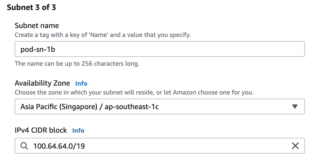Open Info link beside Availability Zone
This screenshot has width=309, height=156.
(x=81, y=83)
